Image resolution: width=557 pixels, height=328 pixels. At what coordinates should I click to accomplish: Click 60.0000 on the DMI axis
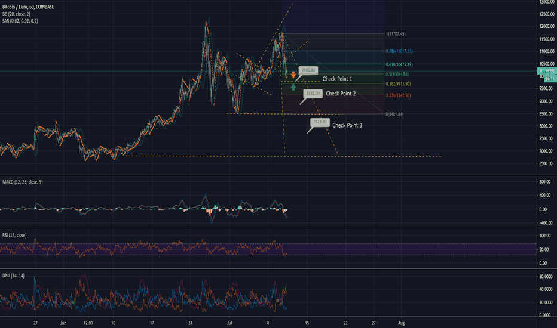point(546,277)
